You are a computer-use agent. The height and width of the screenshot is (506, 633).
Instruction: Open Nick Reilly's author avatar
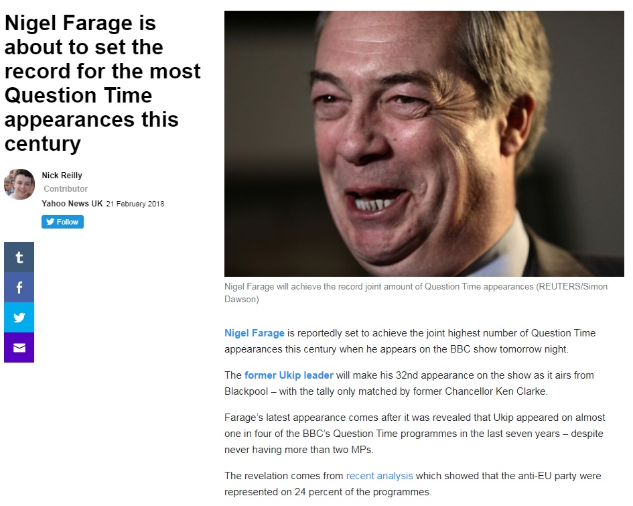pos(19,184)
